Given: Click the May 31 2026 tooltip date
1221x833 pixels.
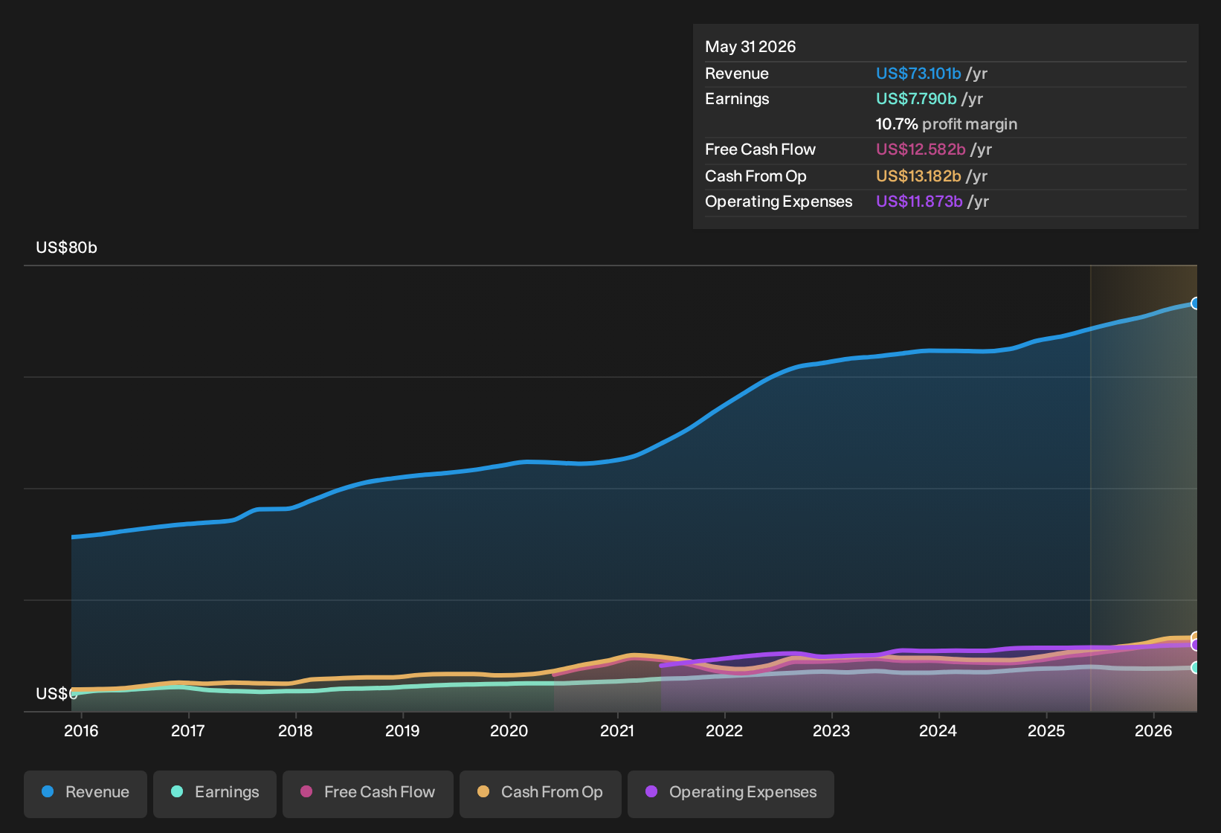Looking at the screenshot, I should coord(750,47).
